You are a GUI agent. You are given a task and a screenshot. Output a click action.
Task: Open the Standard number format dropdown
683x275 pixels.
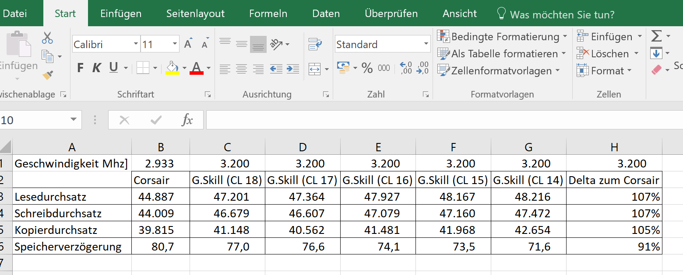pyautogui.click(x=426, y=44)
